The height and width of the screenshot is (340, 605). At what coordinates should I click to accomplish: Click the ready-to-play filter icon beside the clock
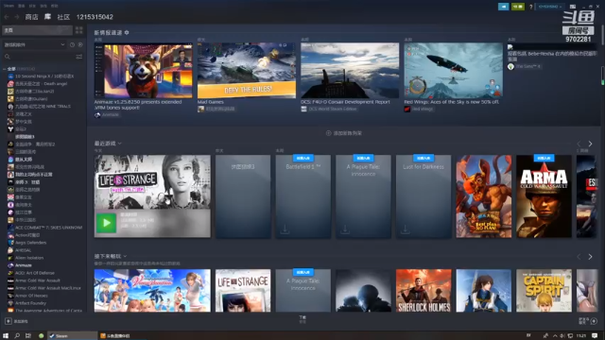80,44
